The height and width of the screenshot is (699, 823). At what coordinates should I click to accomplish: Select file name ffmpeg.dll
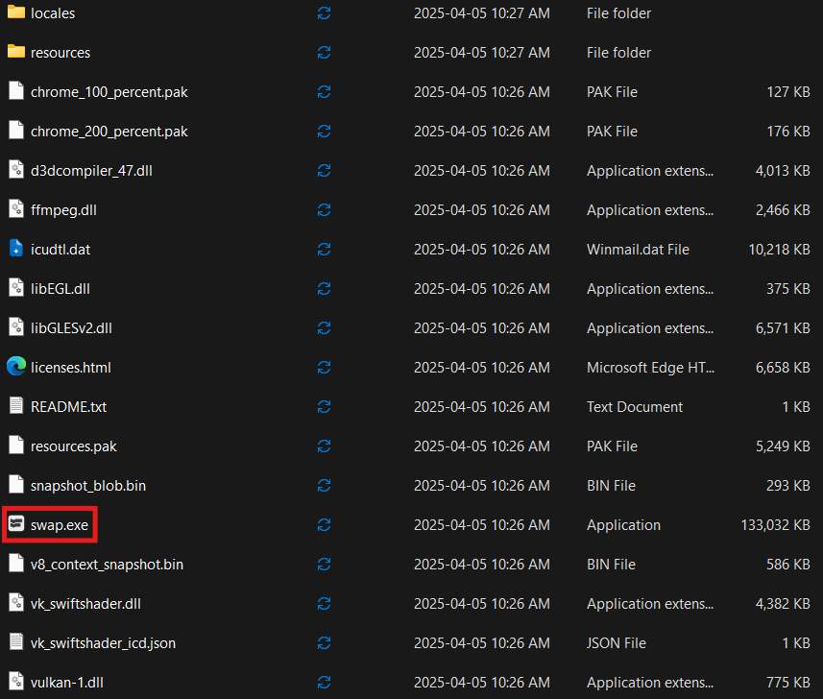[63, 210]
